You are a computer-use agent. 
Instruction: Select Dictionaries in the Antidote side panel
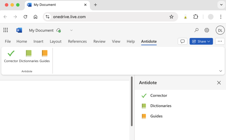pyautogui.click(x=161, y=106)
